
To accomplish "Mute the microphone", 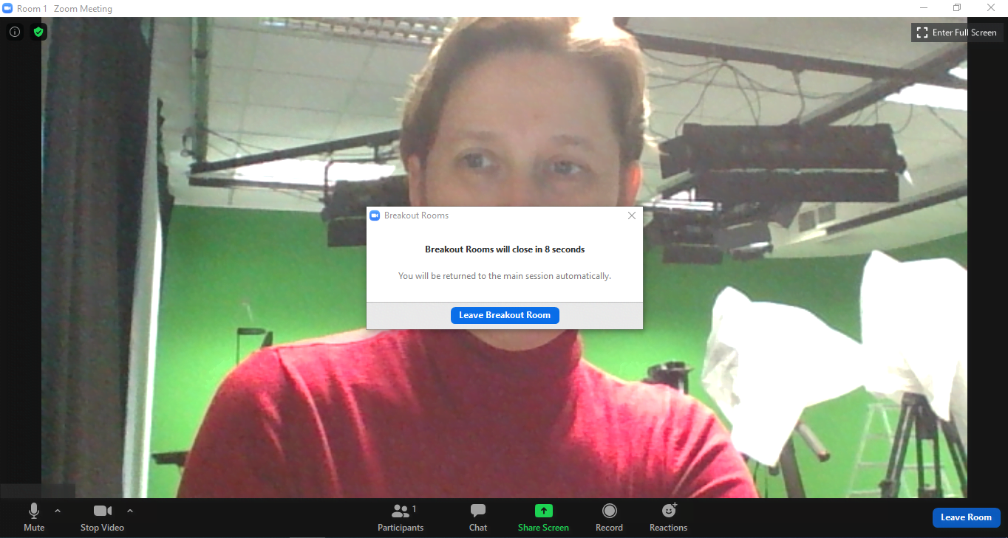I will [34, 517].
